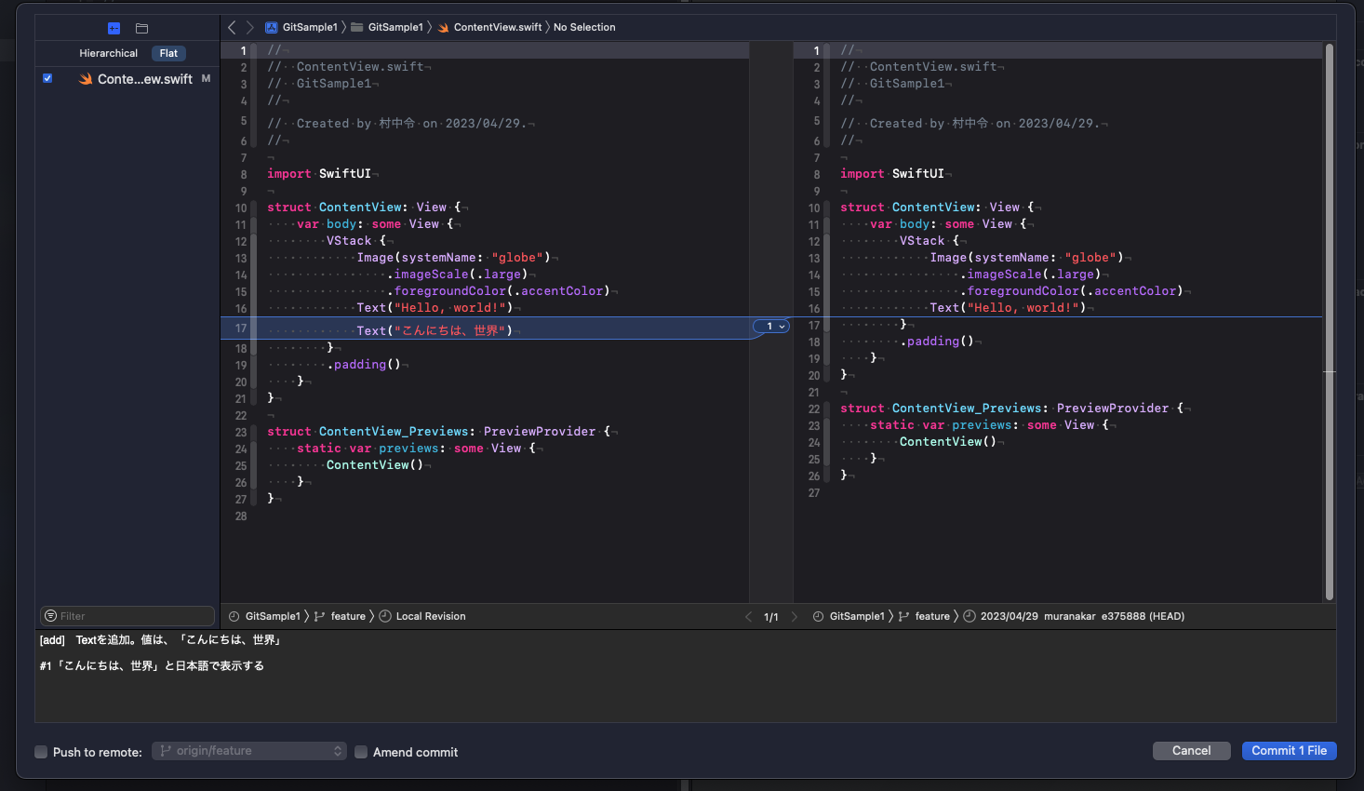Viewport: 1364px width, 791px height.
Task: Click the GitSample1 project icon in jump bar
Action: [x=270, y=27]
